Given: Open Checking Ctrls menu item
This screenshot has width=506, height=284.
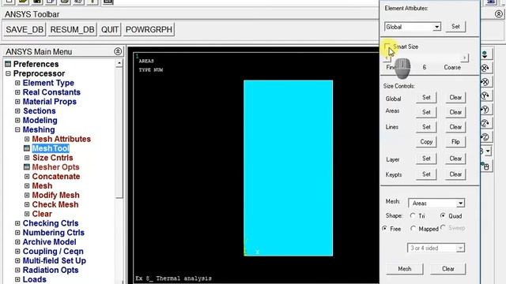Looking at the screenshot, I should [x=51, y=223].
